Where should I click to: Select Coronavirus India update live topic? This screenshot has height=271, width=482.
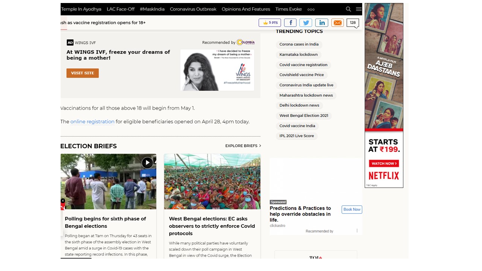click(307, 85)
